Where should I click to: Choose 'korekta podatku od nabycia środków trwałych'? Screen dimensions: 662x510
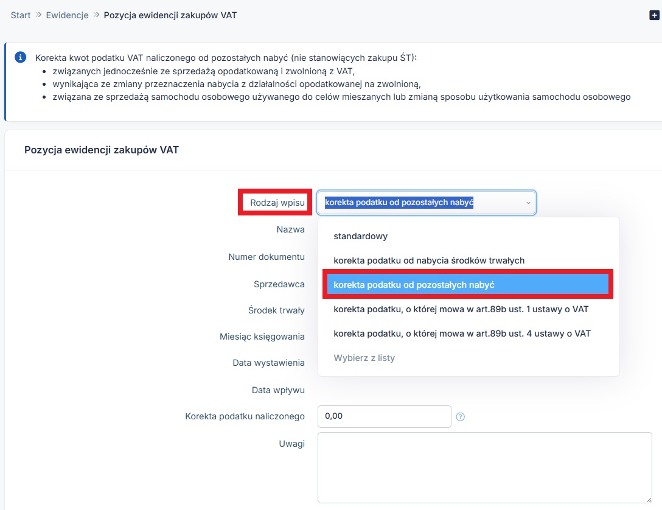pyautogui.click(x=428, y=260)
